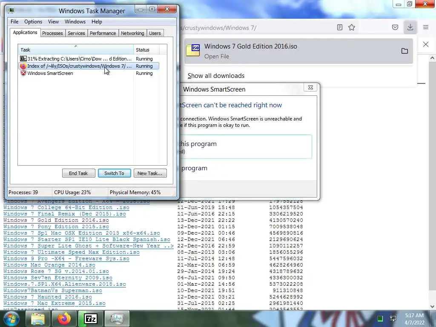The width and height of the screenshot is (436, 327).
Task: Click Firefox icon in task list row
Action: tap(23, 66)
